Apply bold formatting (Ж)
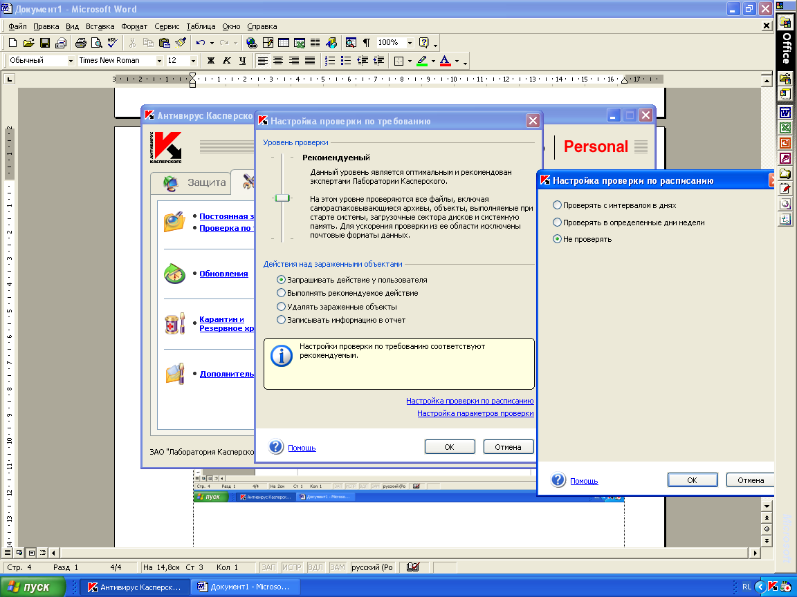Image resolution: width=797 pixels, height=597 pixels. pyautogui.click(x=210, y=61)
